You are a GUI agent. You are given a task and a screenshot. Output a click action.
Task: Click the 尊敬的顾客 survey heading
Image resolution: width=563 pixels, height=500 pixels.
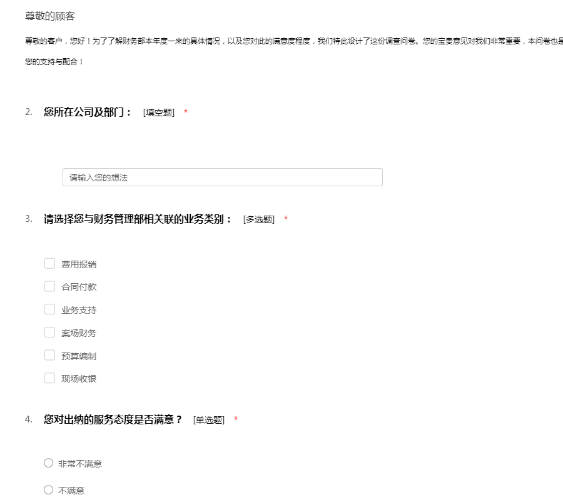50,16
